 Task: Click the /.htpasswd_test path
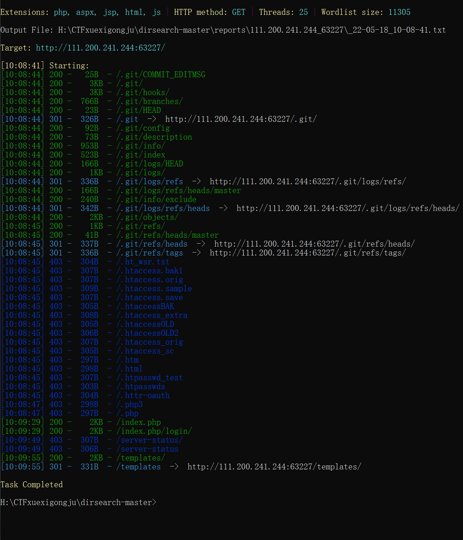pyautogui.click(x=150, y=378)
